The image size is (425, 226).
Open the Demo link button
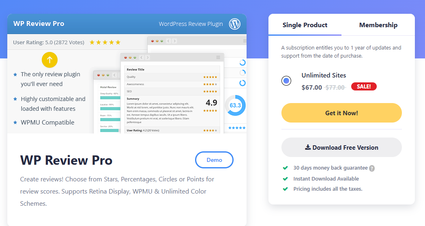pyautogui.click(x=214, y=160)
